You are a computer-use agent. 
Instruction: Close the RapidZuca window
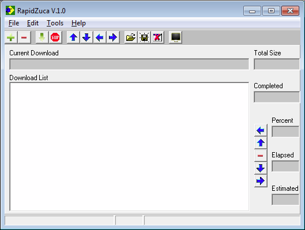[290, 11]
